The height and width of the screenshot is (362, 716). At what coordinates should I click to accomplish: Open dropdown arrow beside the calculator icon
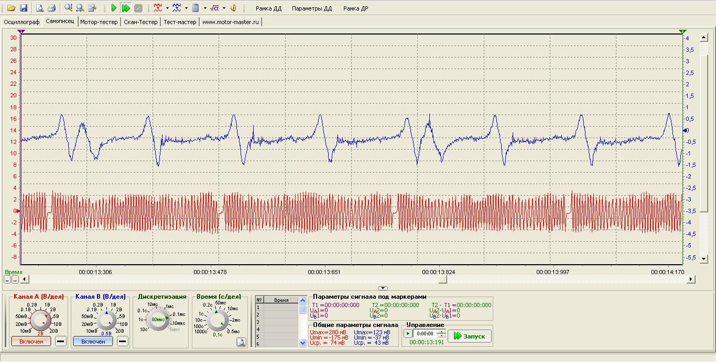[205, 8]
